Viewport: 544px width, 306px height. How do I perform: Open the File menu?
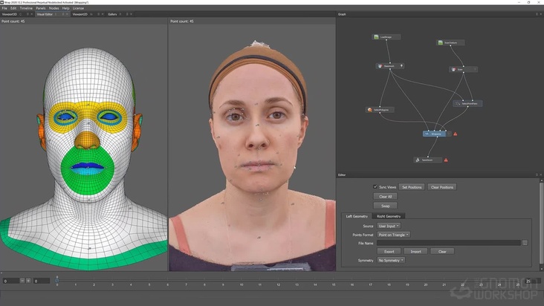tap(4, 8)
